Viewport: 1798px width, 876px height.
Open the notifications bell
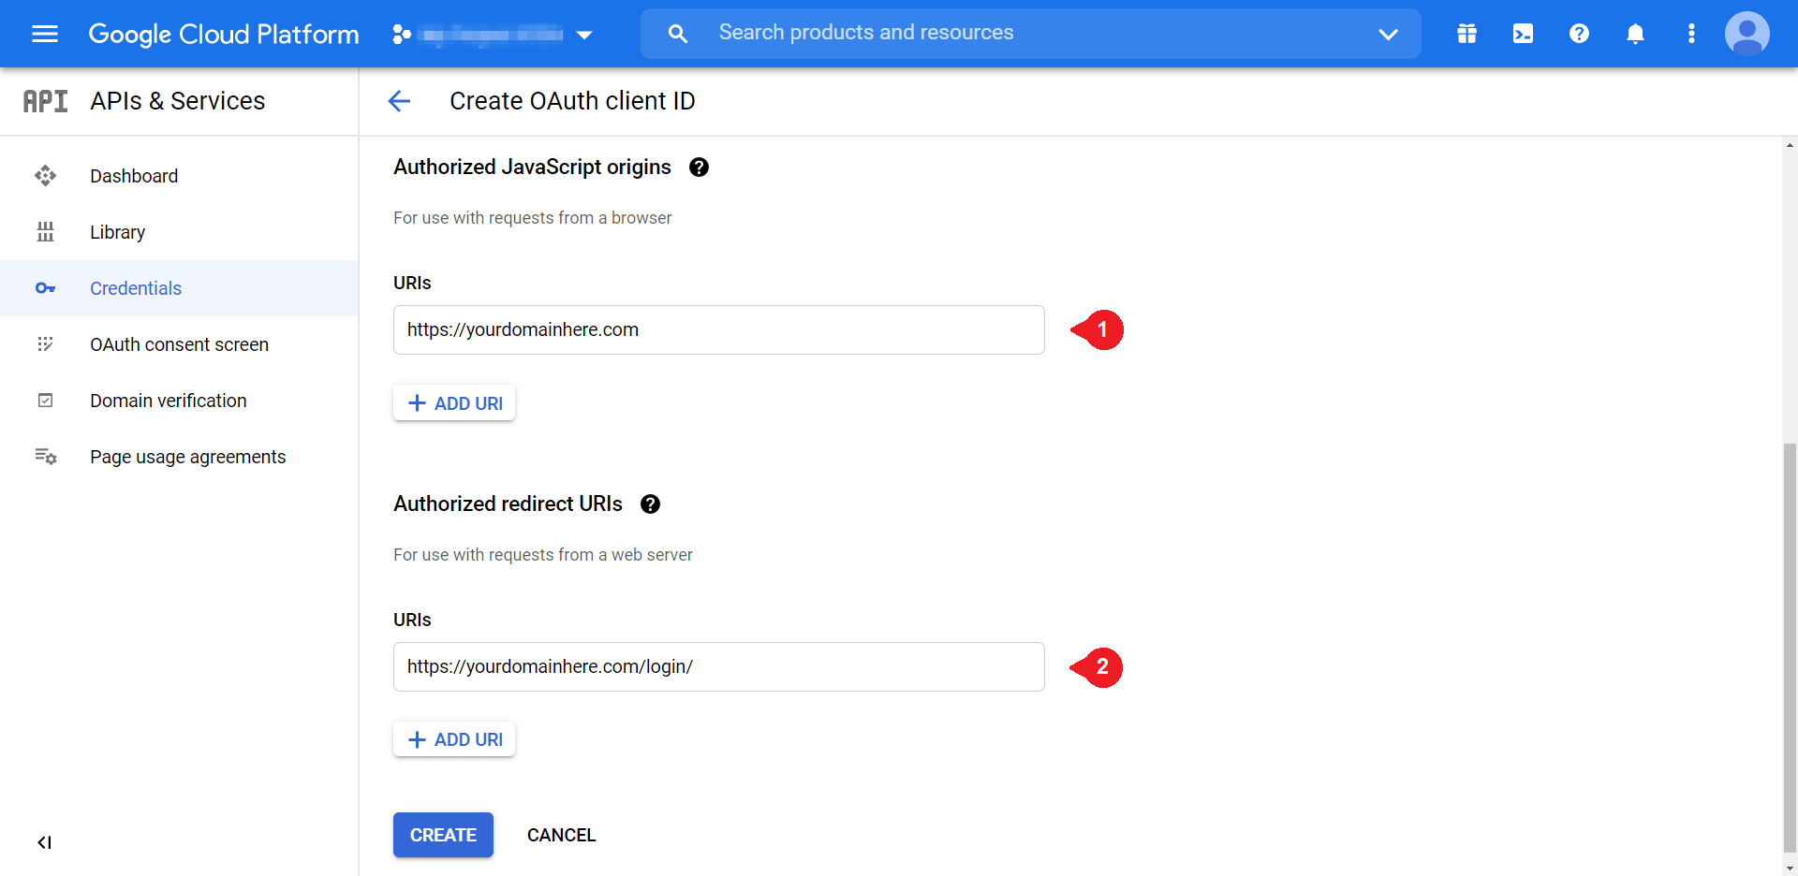[1635, 34]
